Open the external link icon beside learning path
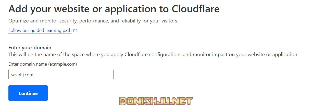 pos(75,30)
